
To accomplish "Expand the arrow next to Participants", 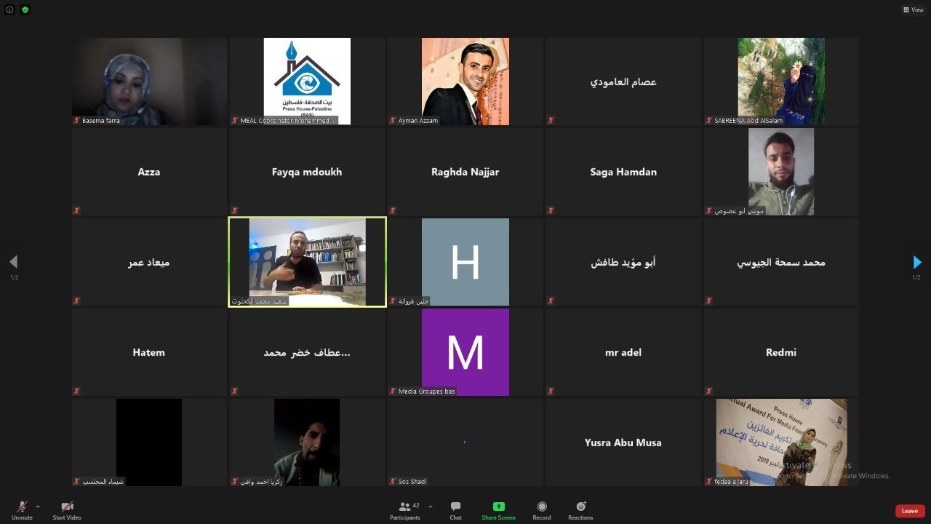I will [x=431, y=507].
